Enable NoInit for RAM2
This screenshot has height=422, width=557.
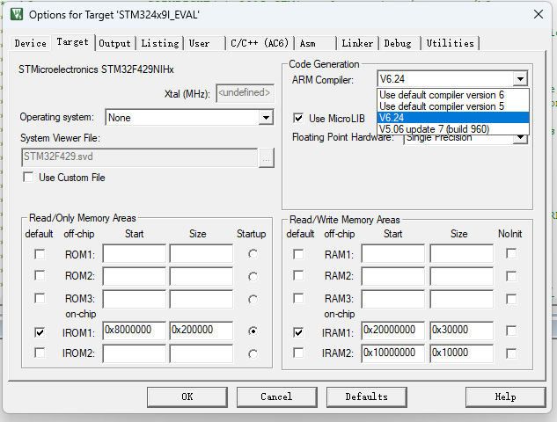pyautogui.click(x=511, y=276)
